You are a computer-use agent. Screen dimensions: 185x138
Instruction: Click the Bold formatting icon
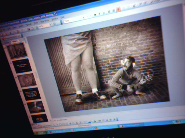pyautogui.click(x=95, y=14)
